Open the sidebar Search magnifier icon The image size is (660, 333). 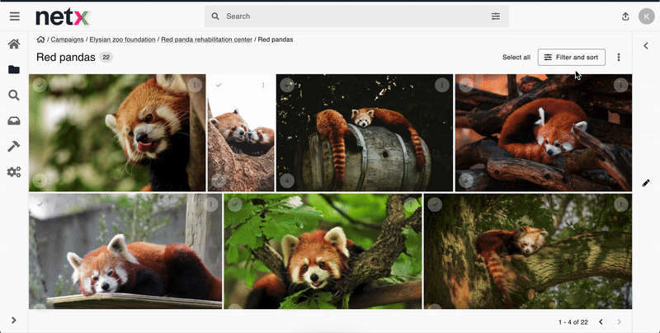click(14, 96)
